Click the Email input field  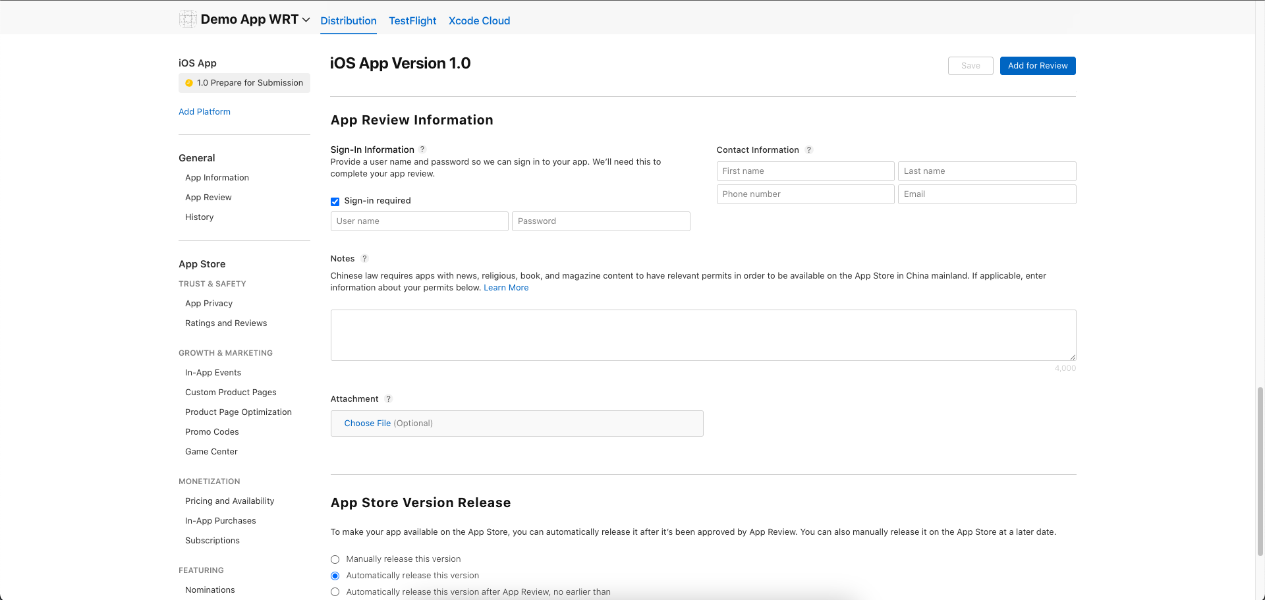click(x=987, y=194)
